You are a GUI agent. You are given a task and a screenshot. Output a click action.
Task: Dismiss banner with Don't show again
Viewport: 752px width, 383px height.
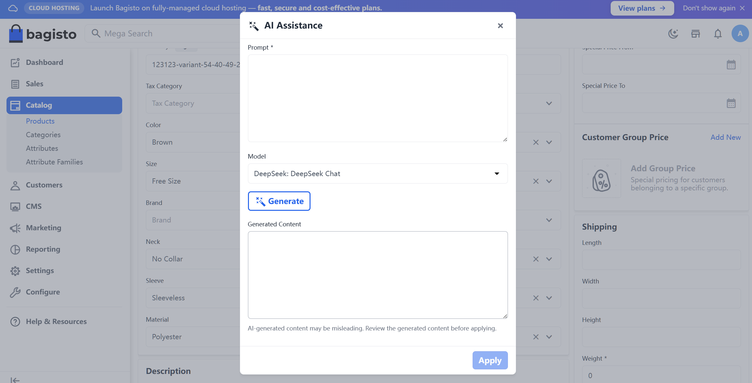[x=714, y=8]
